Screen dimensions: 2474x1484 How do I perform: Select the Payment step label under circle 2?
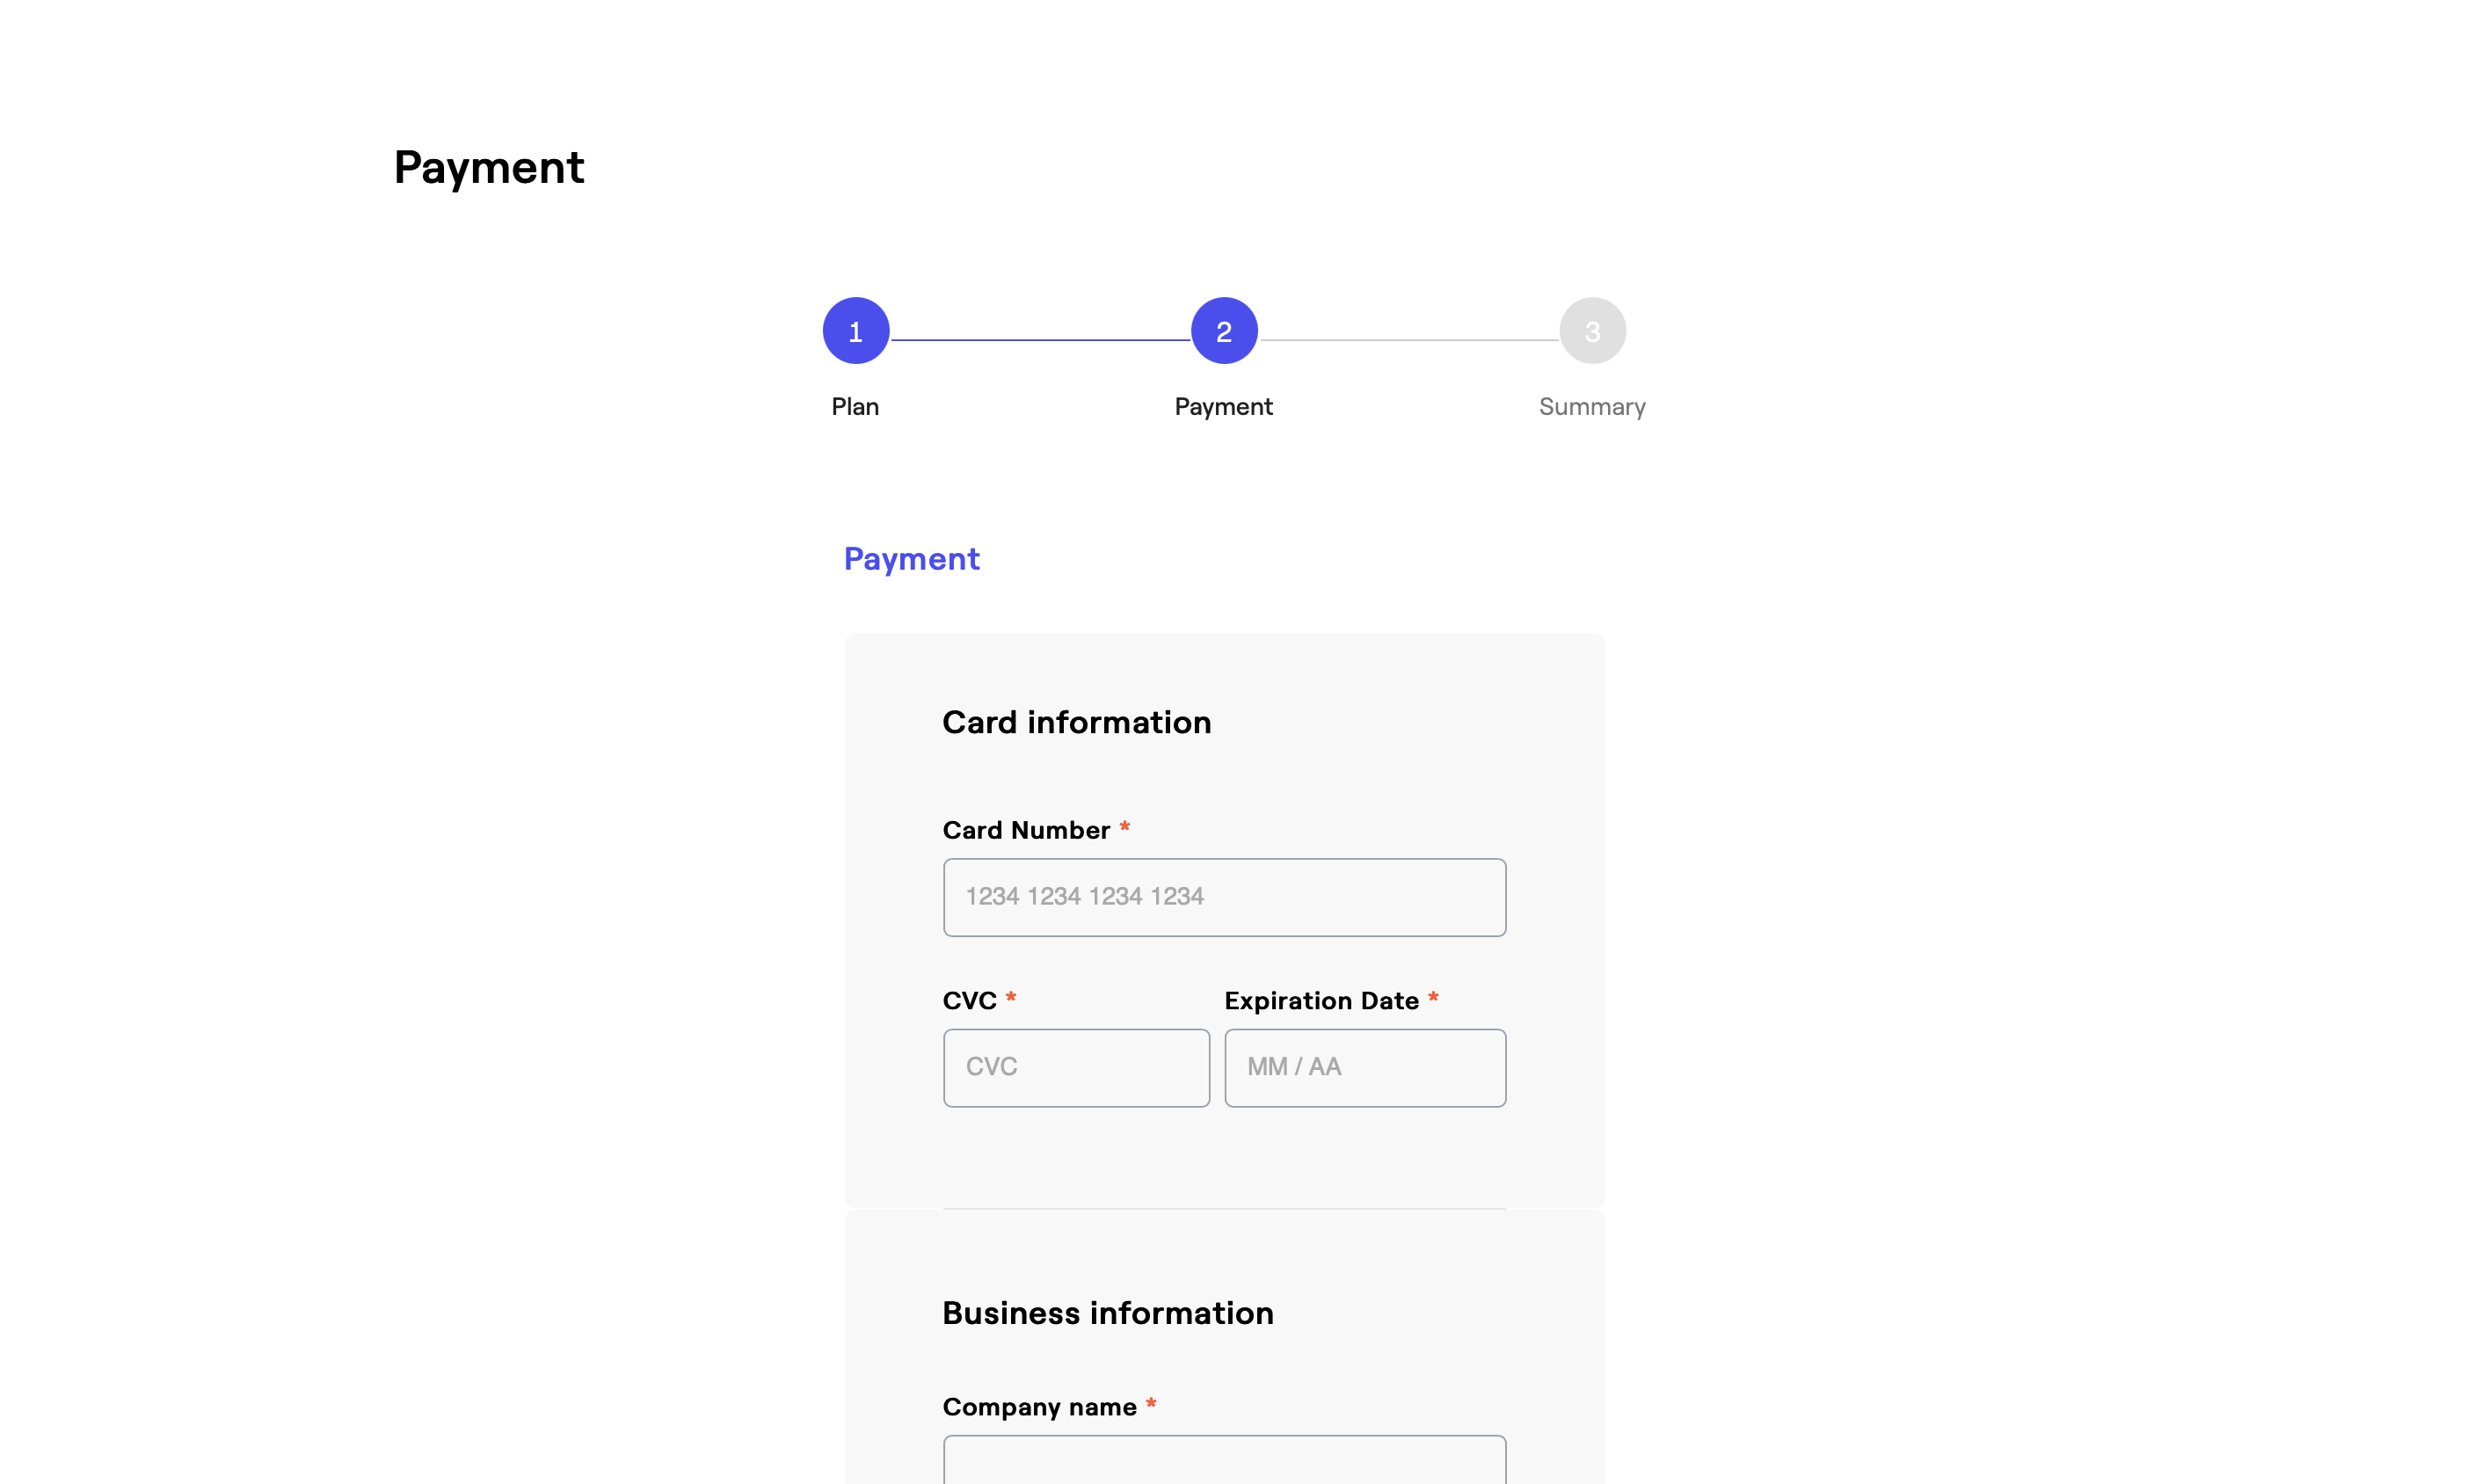1223,407
